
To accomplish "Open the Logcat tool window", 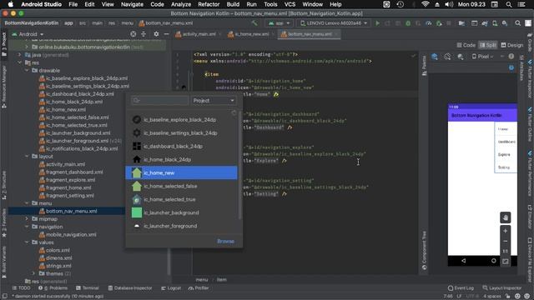I will (x=171, y=288).
